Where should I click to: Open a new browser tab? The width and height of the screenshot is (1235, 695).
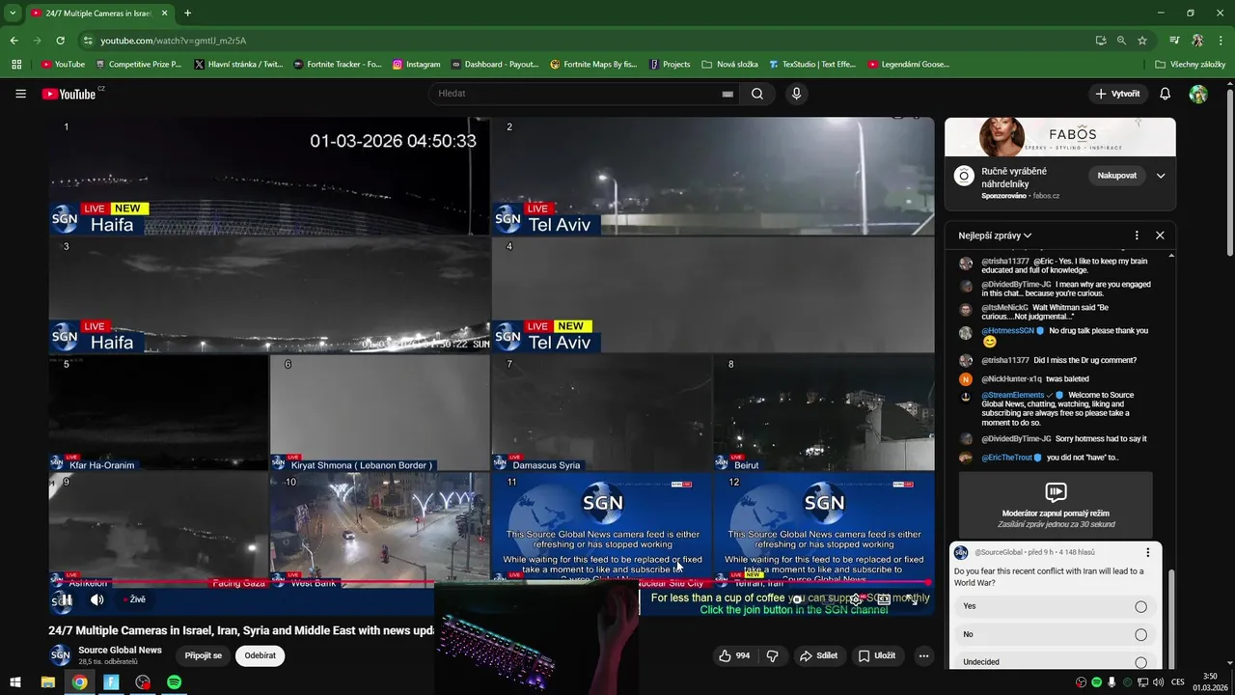(187, 14)
